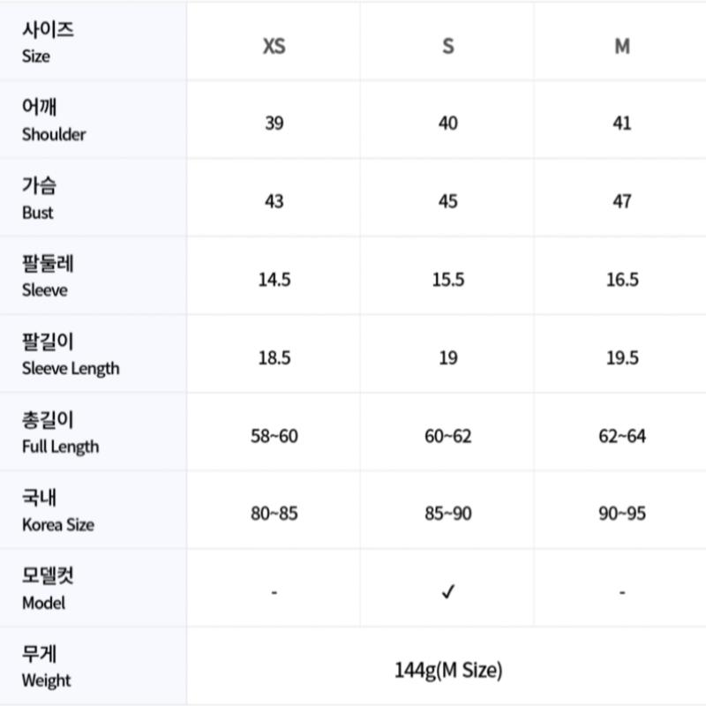Click the dash under XS in Model row
The image size is (706, 706).
274,592
